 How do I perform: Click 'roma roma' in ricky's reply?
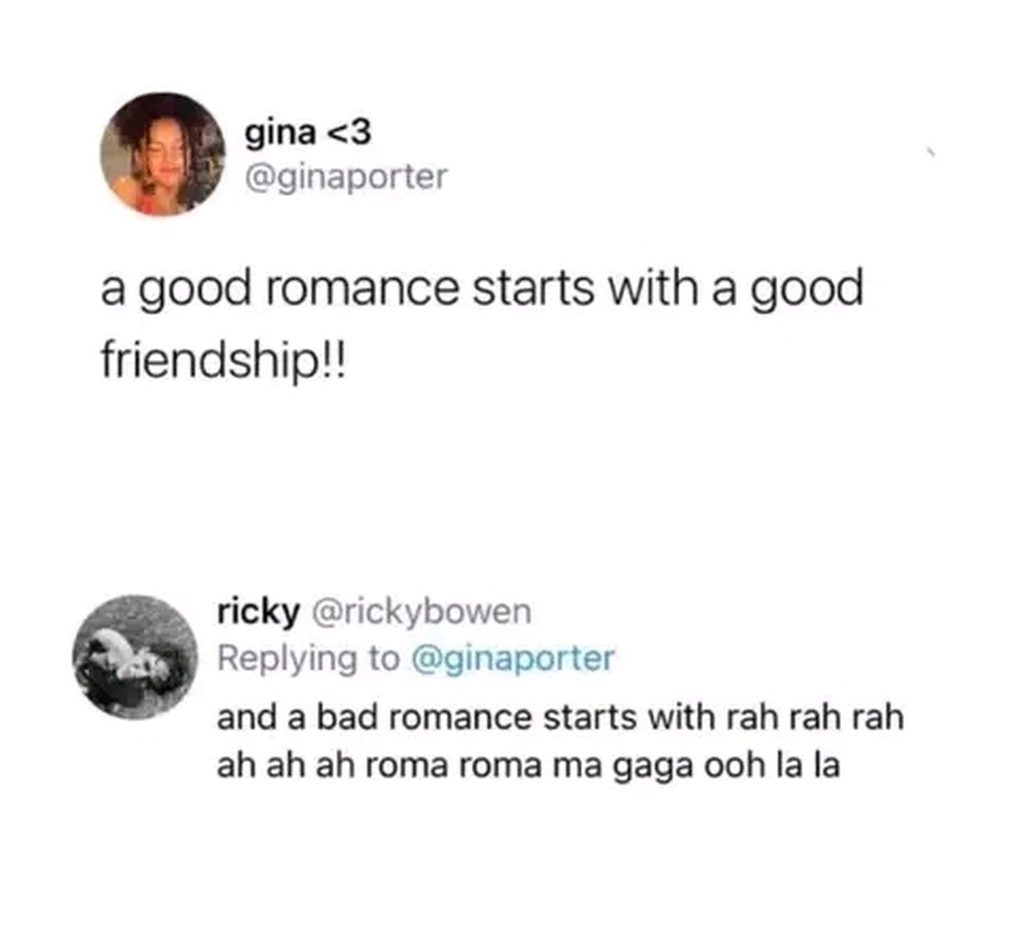tap(453, 765)
